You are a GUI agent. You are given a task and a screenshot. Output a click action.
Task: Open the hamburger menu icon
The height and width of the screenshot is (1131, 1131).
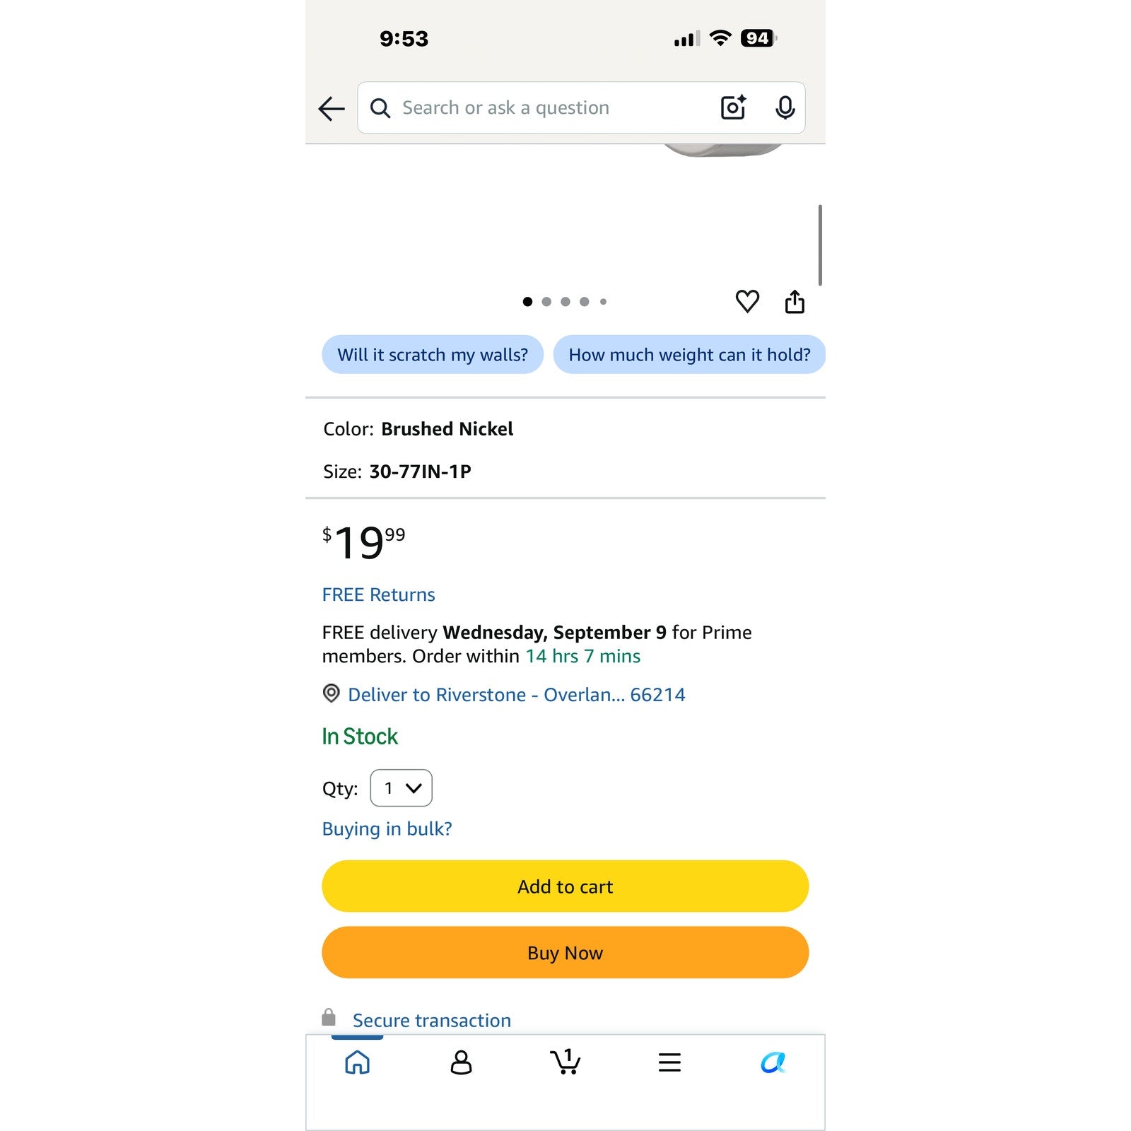point(669,1062)
